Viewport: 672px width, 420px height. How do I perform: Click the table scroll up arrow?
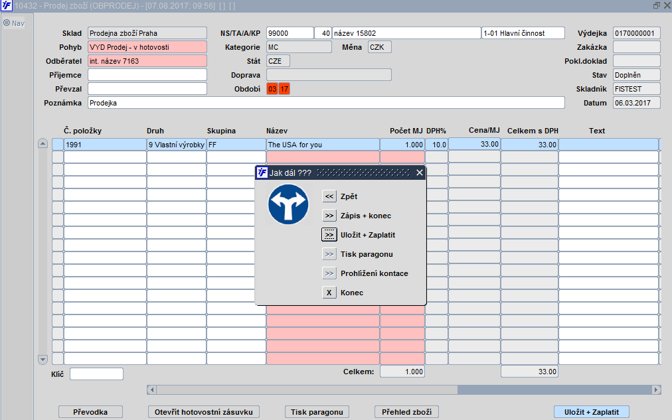coord(42,143)
